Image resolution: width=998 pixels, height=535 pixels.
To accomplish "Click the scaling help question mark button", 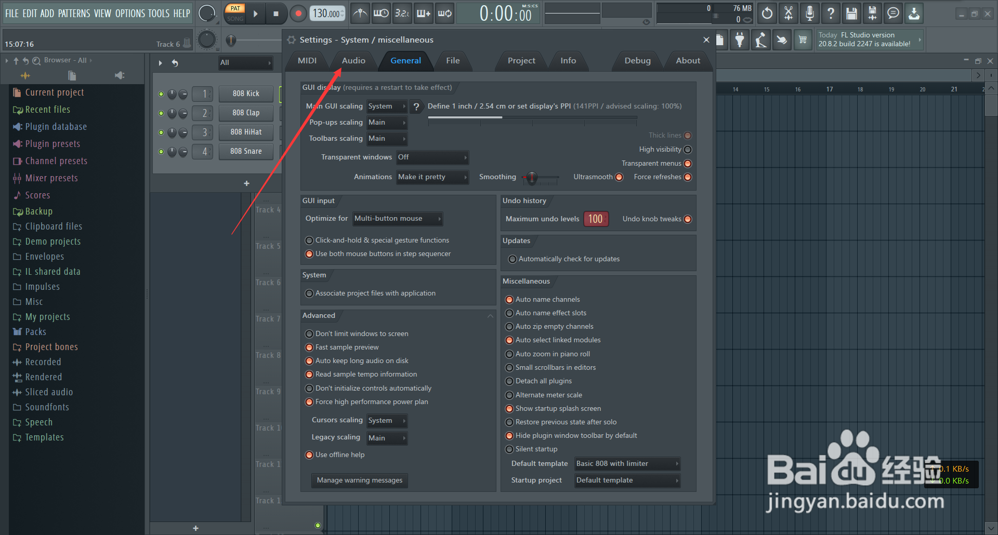I will (416, 107).
